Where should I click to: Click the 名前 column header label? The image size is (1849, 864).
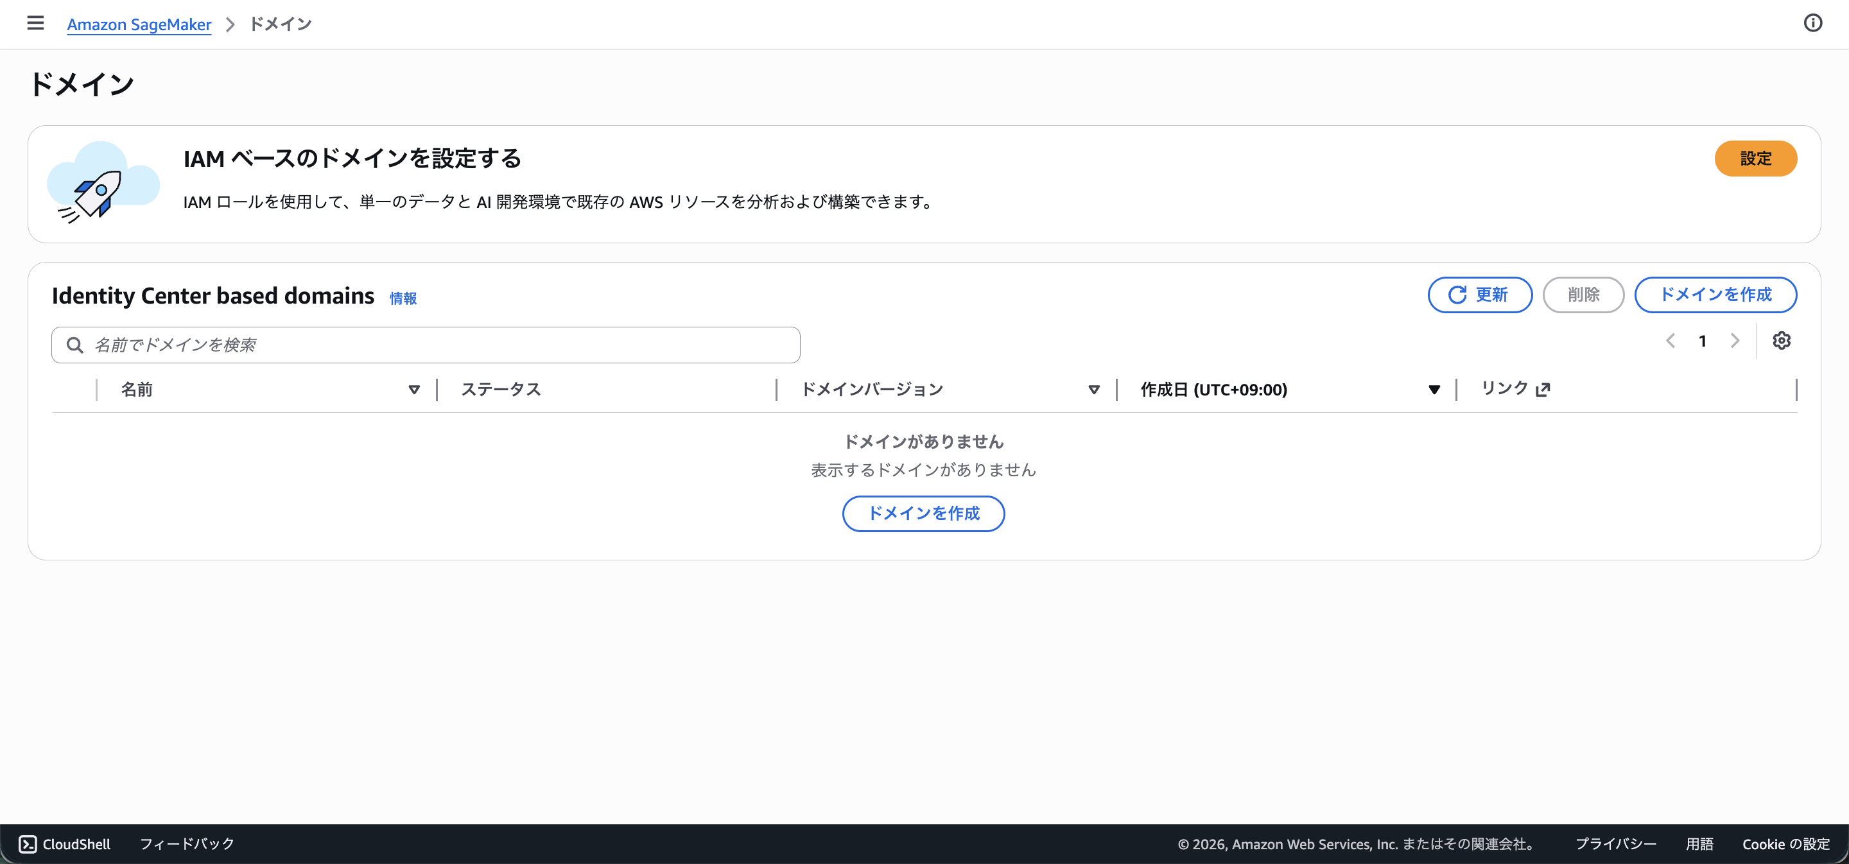click(136, 390)
